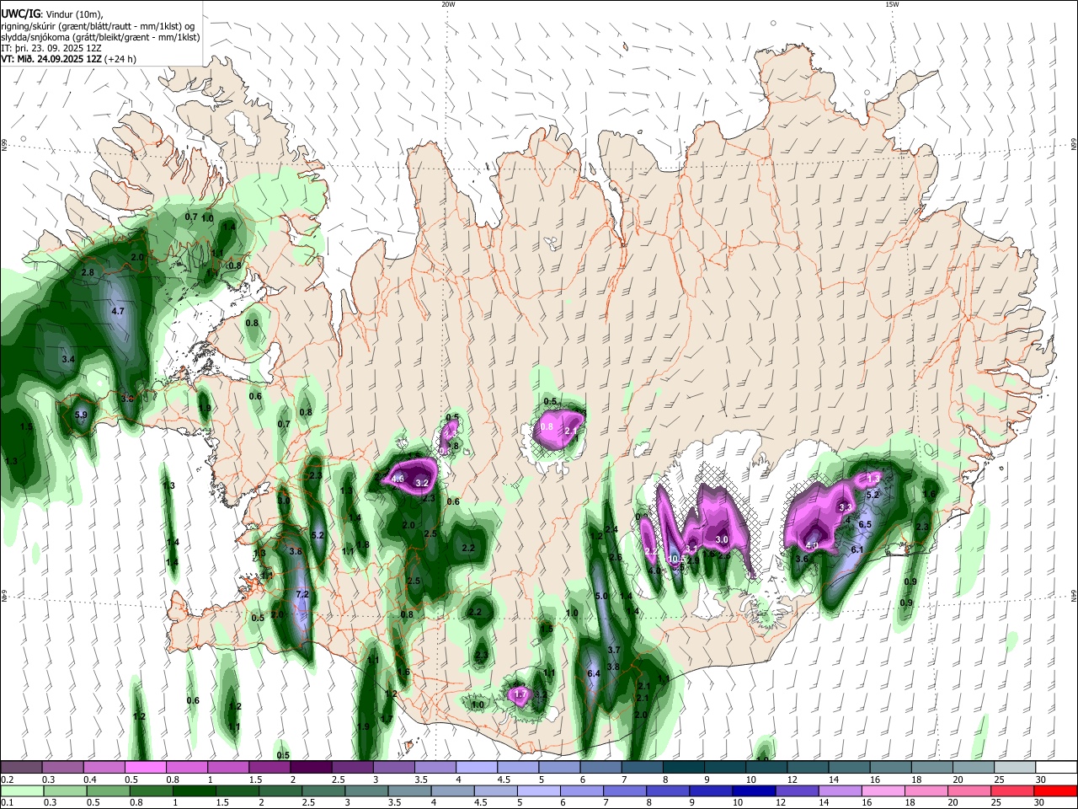Click the grey-green swatch labeled 3 in rain scale
This screenshot has height=809, width=1078.
(x=365, y=791)
